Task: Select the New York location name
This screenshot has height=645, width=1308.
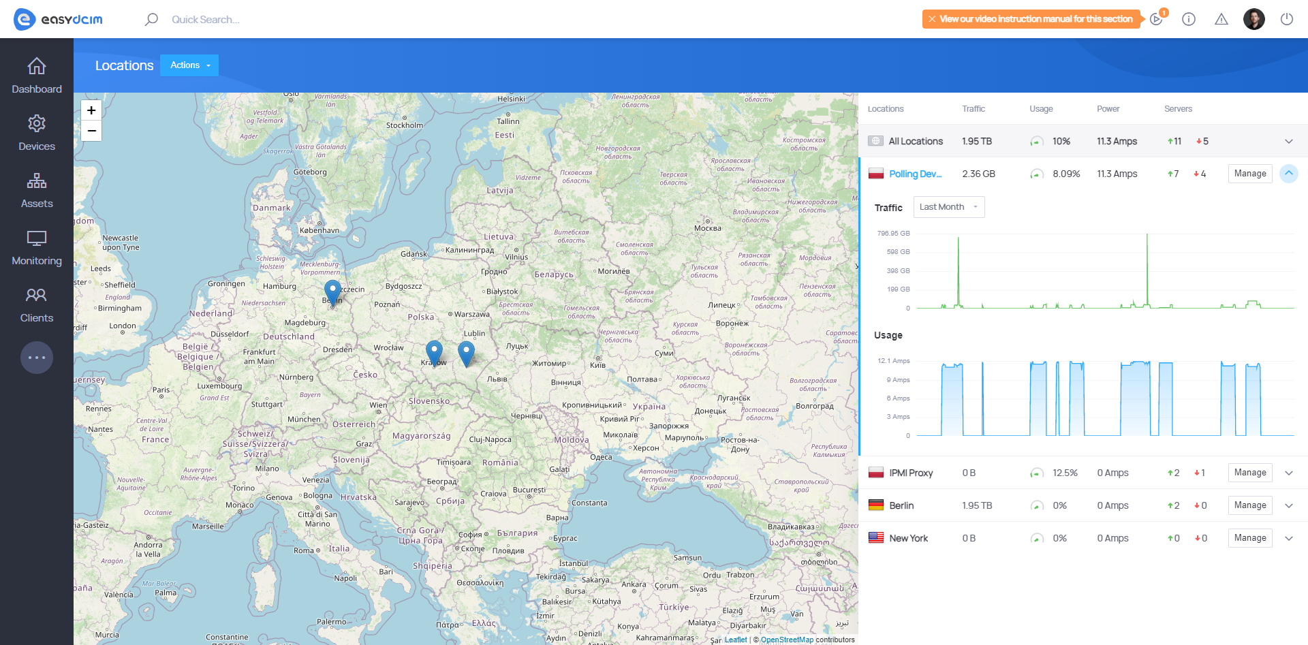Action: 909,538
